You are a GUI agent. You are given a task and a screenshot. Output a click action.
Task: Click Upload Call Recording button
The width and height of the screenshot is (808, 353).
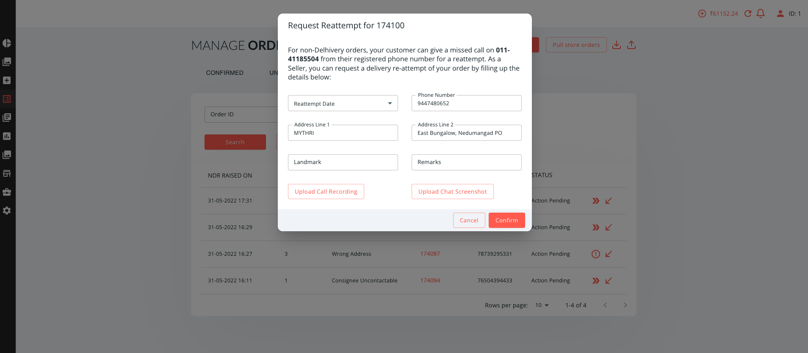326,192
